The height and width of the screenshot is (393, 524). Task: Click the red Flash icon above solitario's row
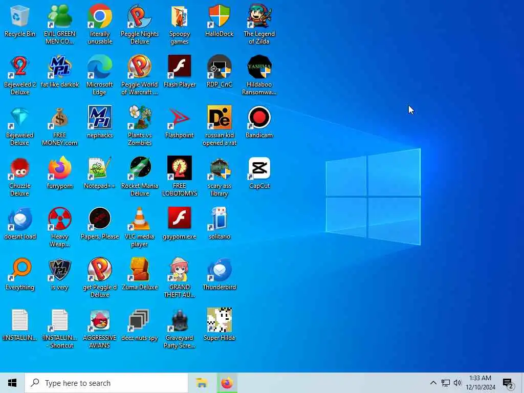click(180, 223)
